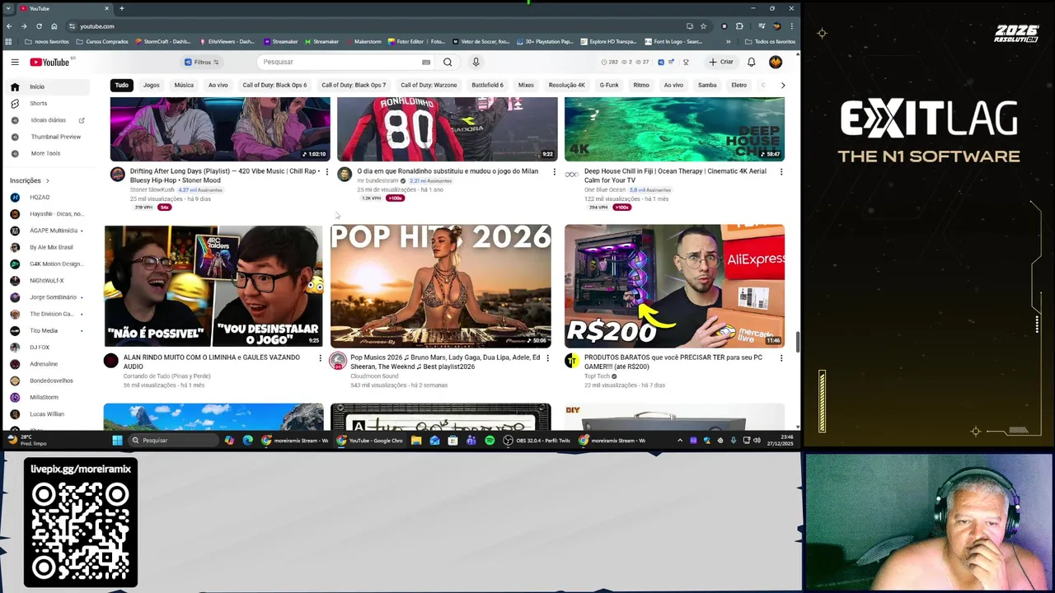The height and width of the screenshot is (593, 1055).
Task: Open the Chrome extensions puzzle icon
Action: pos(739,26)
